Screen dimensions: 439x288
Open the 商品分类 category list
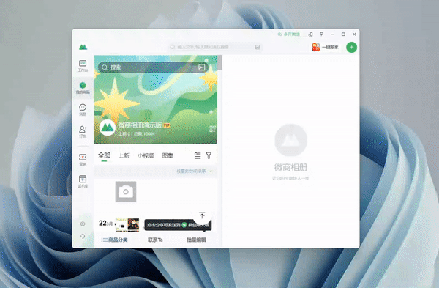115,240
